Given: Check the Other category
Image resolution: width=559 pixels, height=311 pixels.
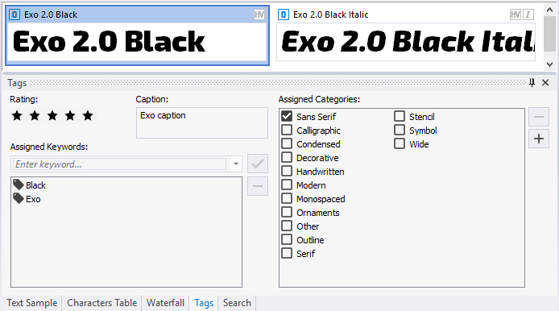Looking at the screenshot, I should click(287, 226).
